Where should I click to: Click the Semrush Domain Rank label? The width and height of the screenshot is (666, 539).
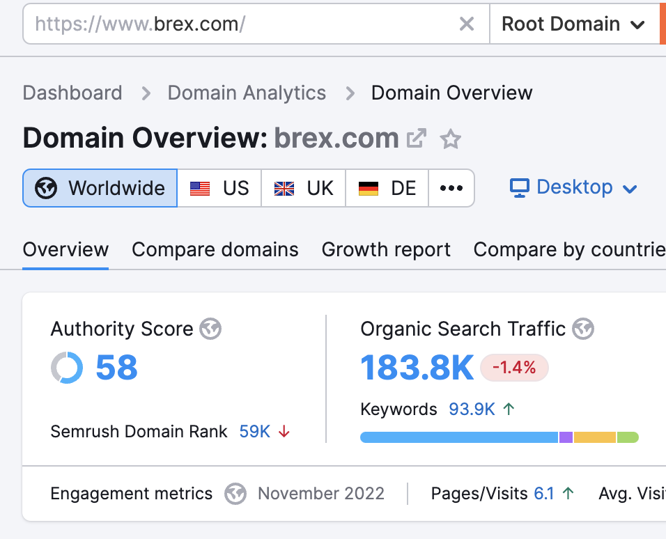pyautogui.click(x=139, y=432)
